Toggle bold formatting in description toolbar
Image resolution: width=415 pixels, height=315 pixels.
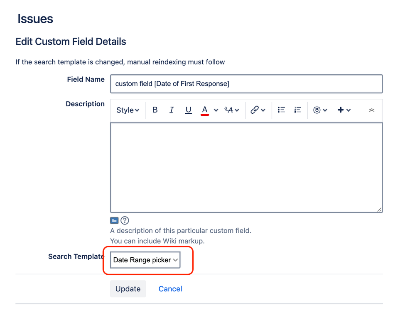click(155, 110)
